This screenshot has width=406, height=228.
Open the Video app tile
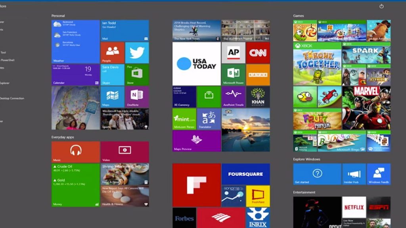124,152
